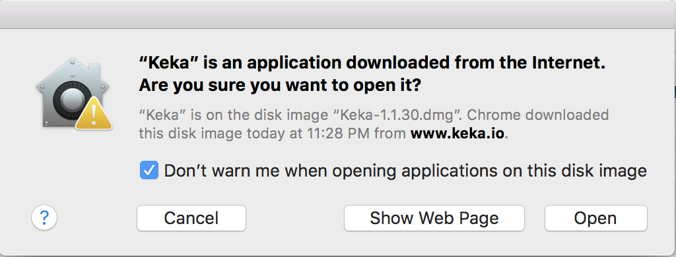Click the "Chrome downloaded" gray description text
Image resolution: width=676 pixels, height=257 pixels.
(x=538, y=115)
